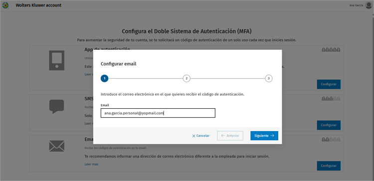
Task: Click the App security level padlock icons
Action: 331,50
